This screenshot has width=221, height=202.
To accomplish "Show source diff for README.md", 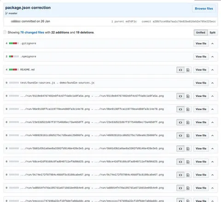I will point(180,70).
